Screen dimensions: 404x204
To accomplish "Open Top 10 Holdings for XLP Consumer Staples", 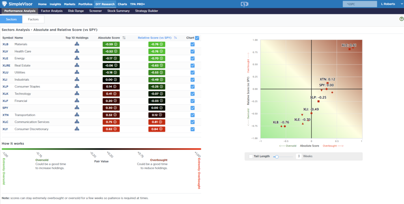I will 77,86.
